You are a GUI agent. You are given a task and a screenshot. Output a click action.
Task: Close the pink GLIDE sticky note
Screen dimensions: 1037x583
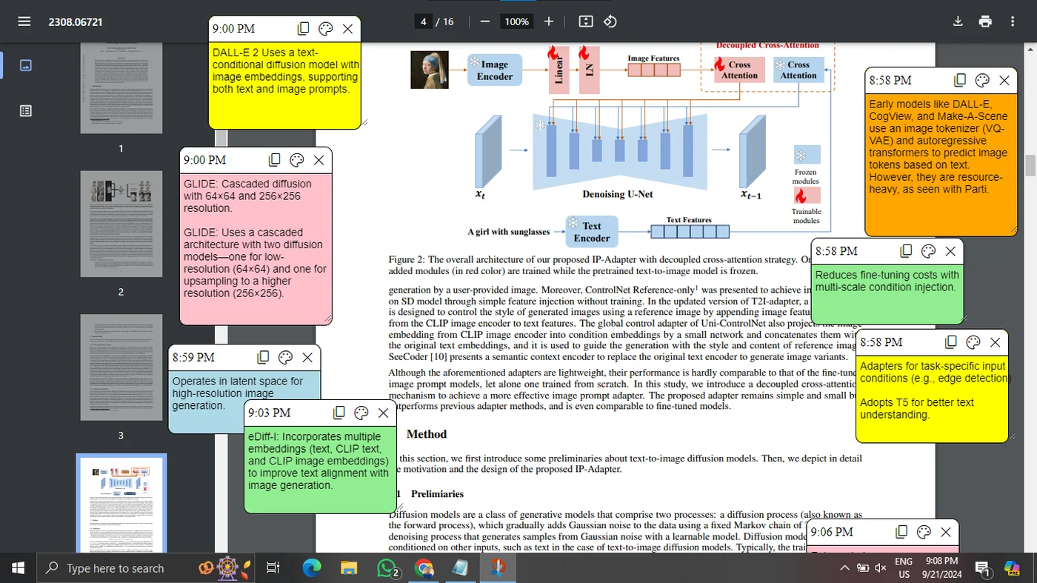pyautogui.click(x=319, y=160)
